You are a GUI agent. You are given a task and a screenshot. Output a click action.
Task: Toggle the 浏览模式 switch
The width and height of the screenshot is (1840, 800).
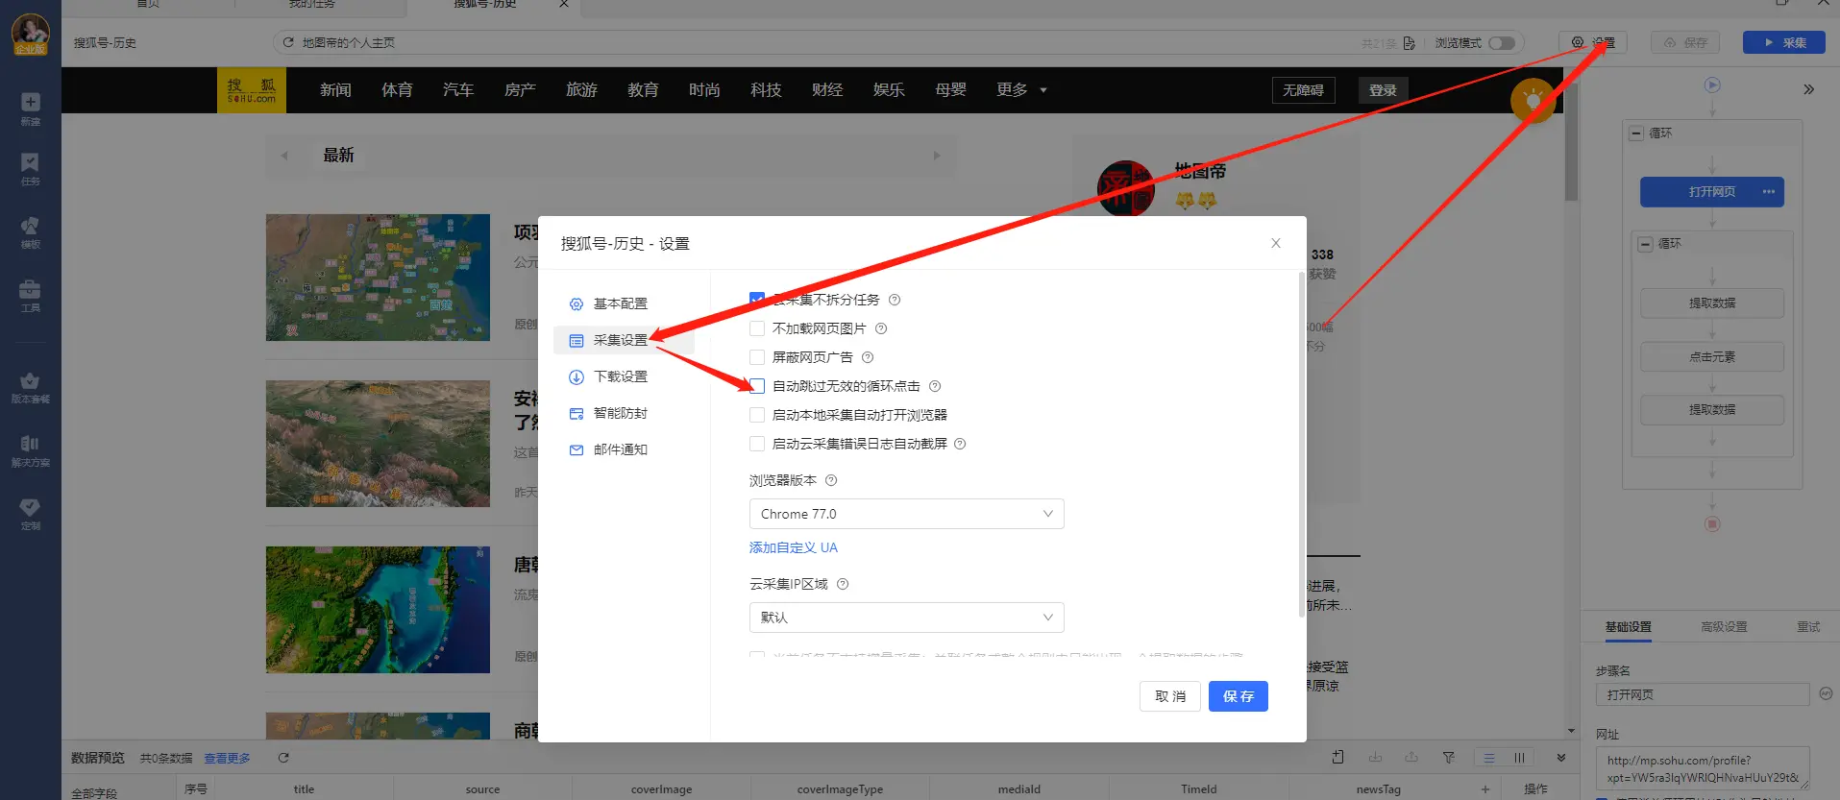pos(1502,43)
